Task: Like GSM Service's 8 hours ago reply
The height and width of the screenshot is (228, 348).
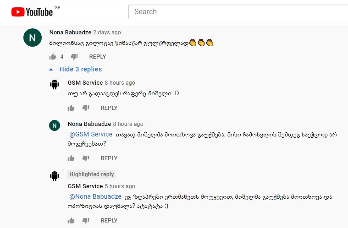Action: pyautogui.click(x=71, y=108)
